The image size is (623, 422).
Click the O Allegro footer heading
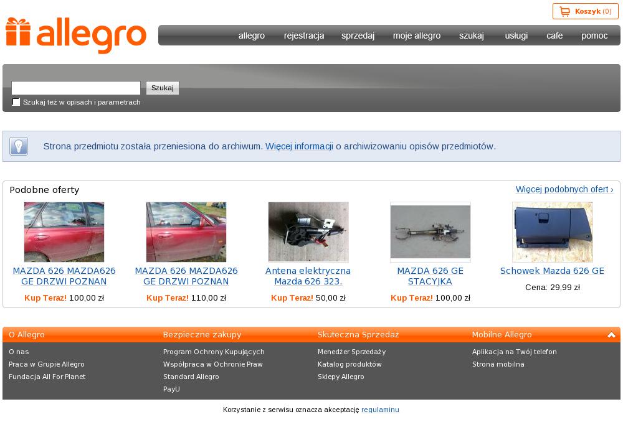[x=27, y=335]
